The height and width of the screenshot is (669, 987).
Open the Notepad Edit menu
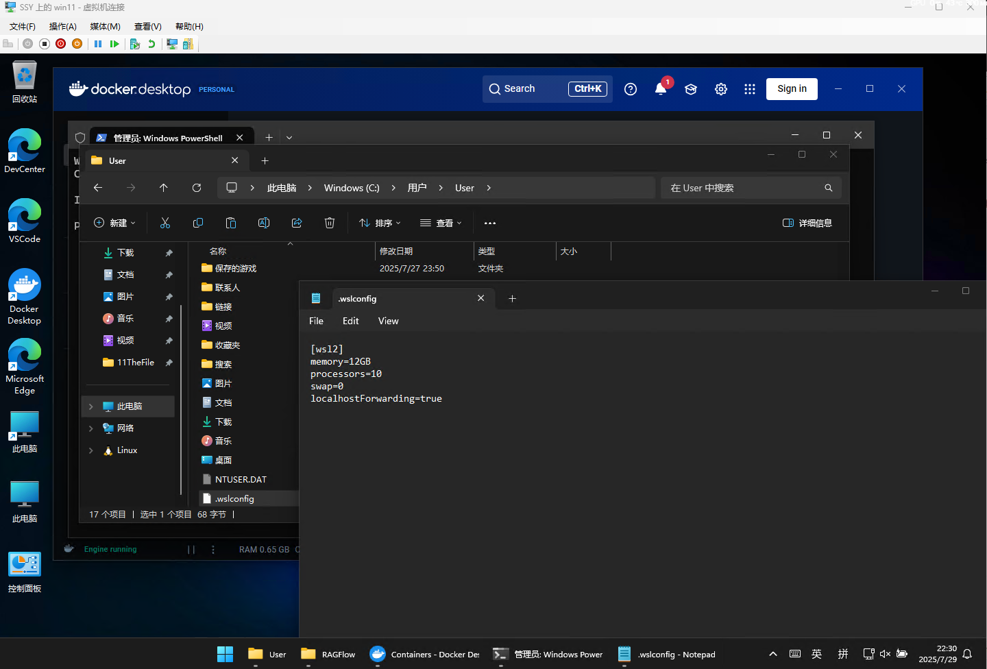click(x=351, y=321)
